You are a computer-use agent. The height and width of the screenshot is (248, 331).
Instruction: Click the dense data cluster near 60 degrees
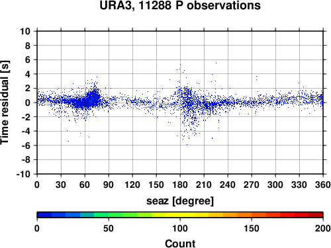click(88, 101)
